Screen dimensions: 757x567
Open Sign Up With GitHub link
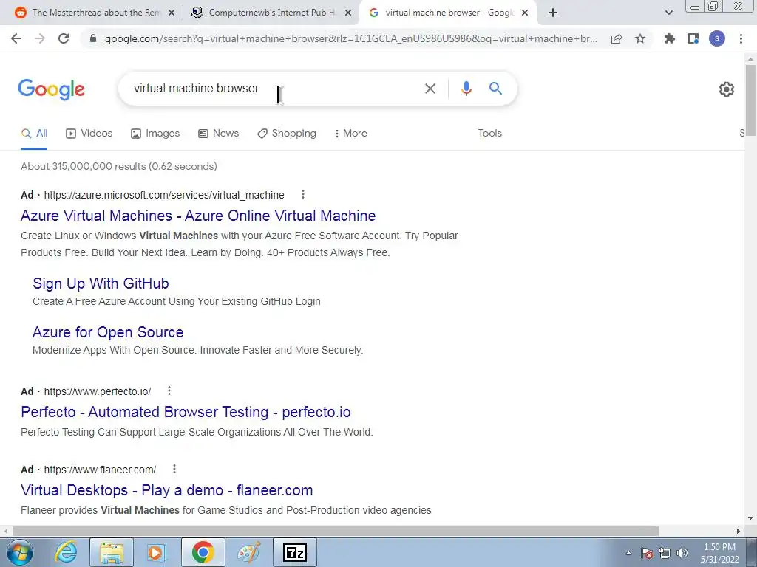101,283
